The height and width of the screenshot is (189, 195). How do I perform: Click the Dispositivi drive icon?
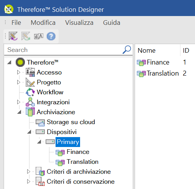[40, 132]
